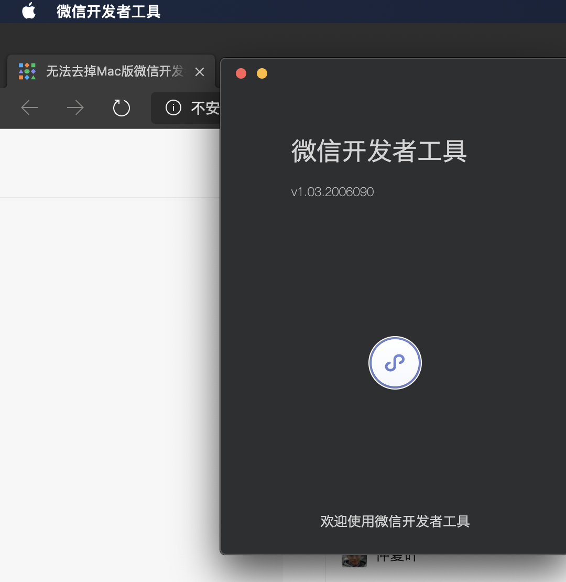Go back in the browser

[x=30, y=107]
